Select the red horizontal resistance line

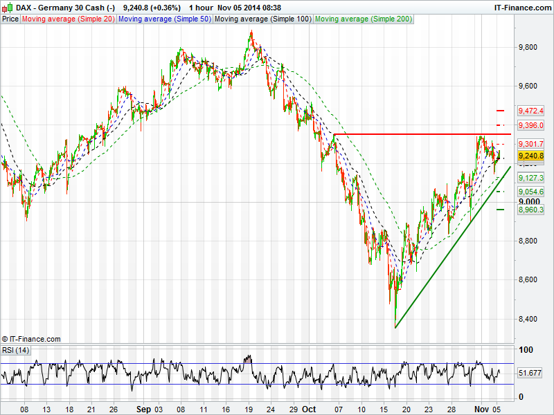(x=415, y=133)
